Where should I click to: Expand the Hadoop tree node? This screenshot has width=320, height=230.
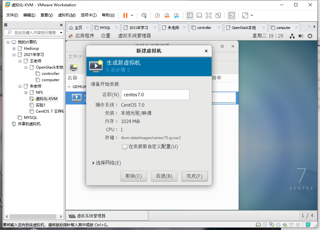[14, 49]
